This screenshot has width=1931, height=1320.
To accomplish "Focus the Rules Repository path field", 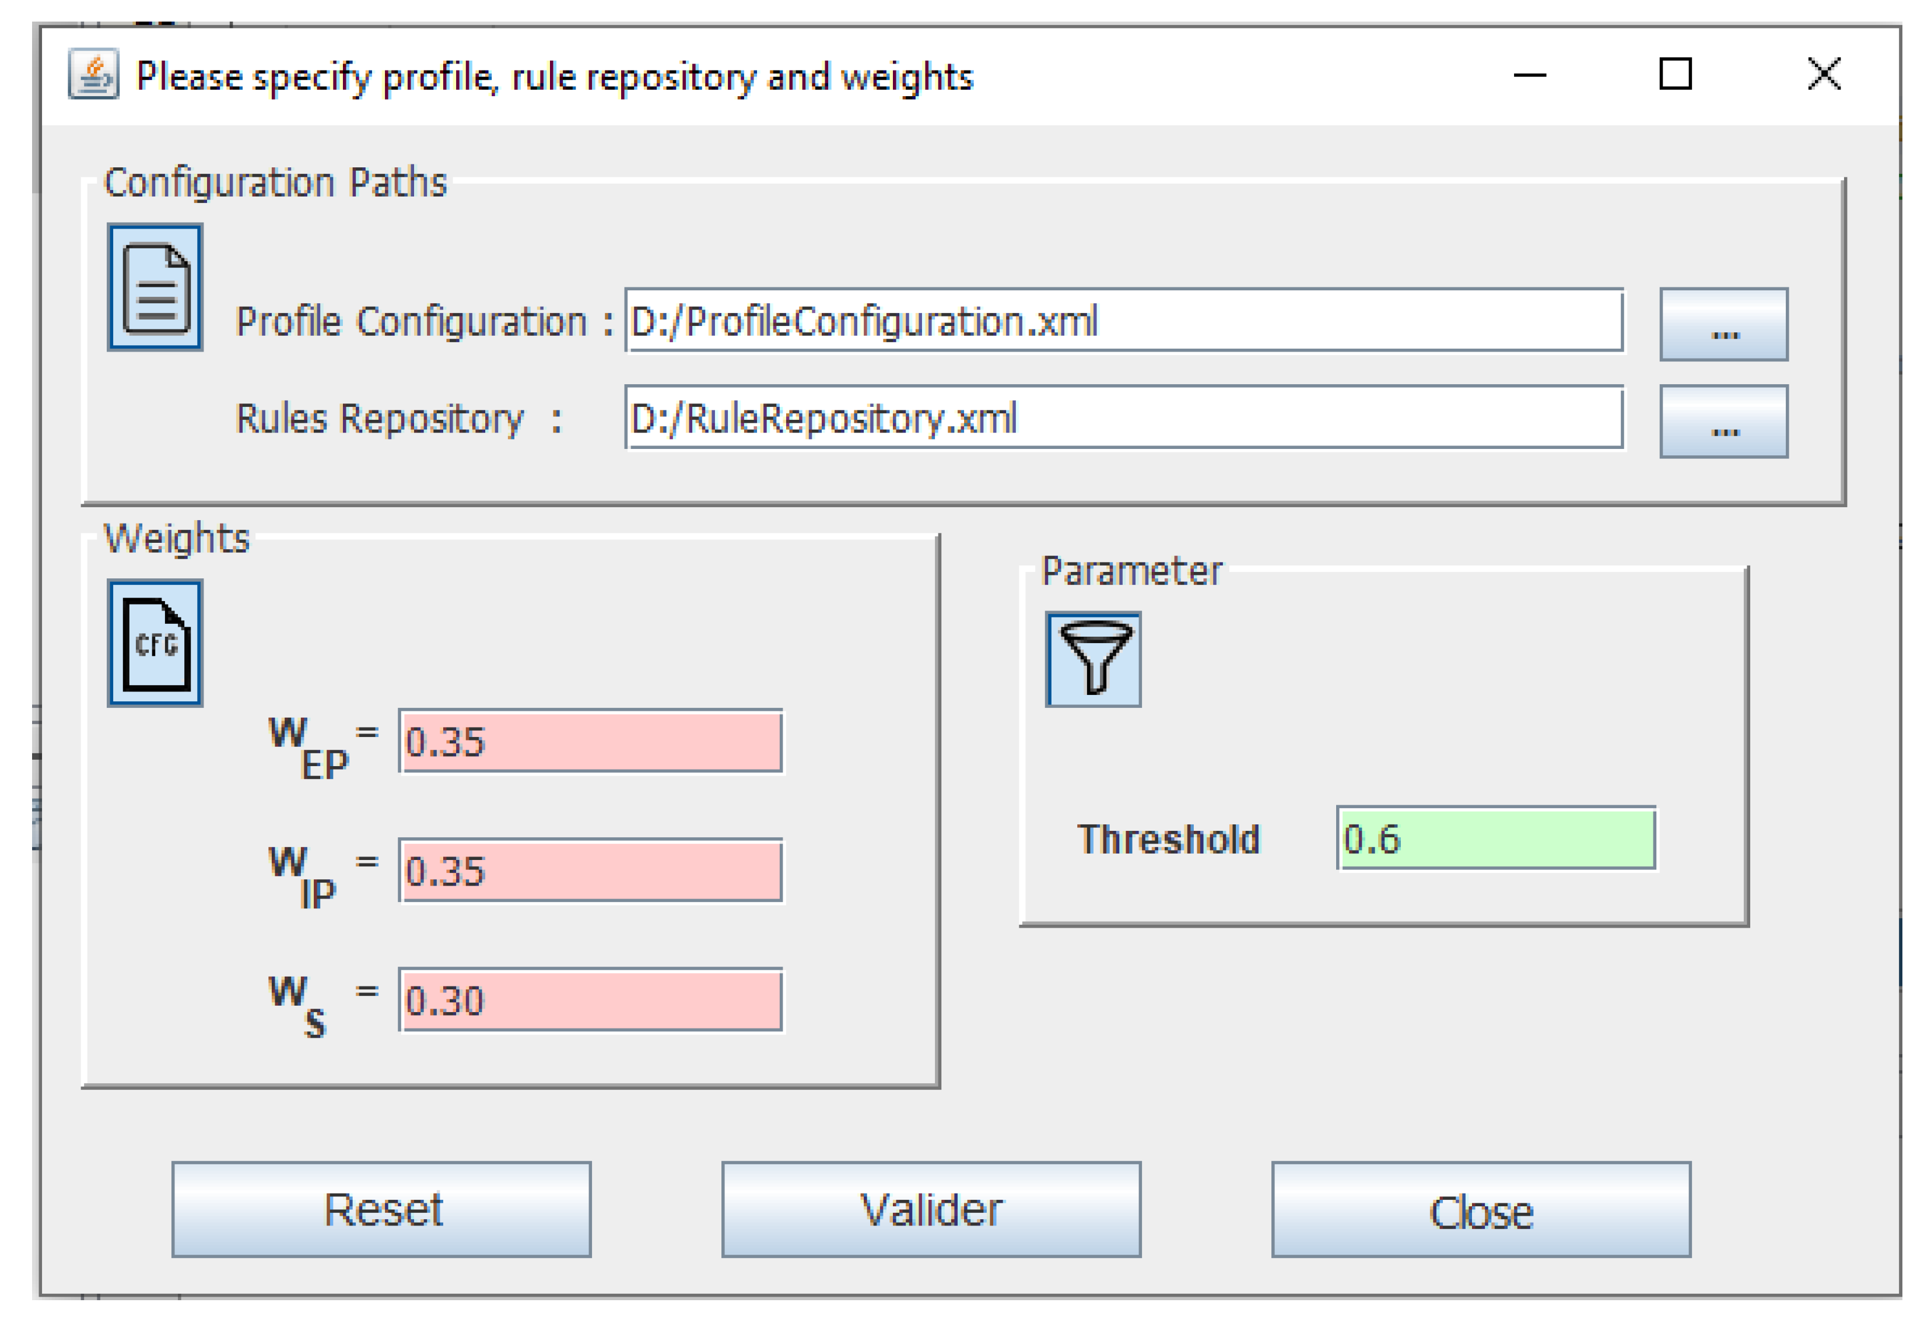I will (x=1123, y=418).
